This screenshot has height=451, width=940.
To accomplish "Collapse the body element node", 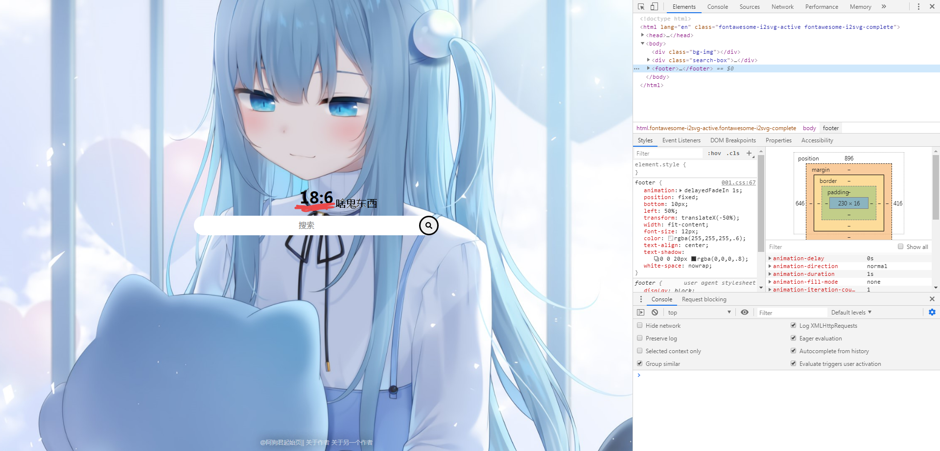I will [x=643, y=44].
